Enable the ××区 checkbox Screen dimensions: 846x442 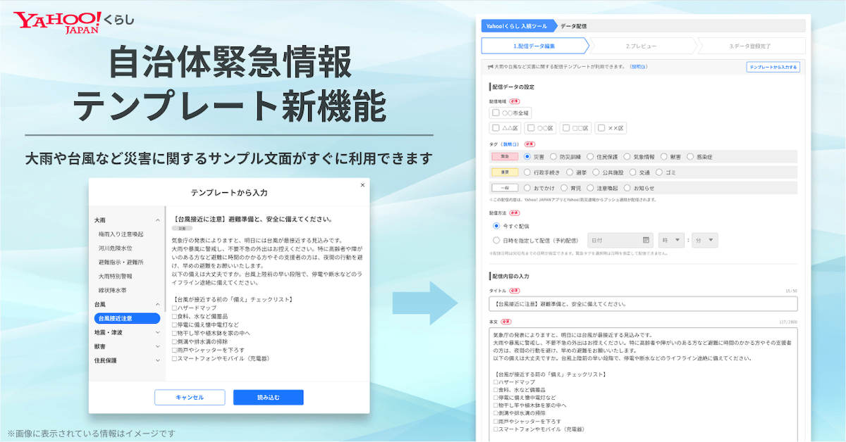(601, 127)
